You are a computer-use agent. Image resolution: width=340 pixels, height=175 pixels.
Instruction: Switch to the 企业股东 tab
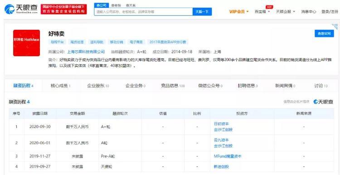98,85
